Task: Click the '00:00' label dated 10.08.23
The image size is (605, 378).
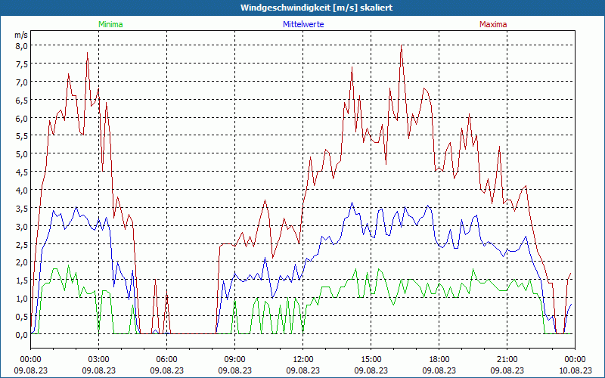Action: point(575,360)
